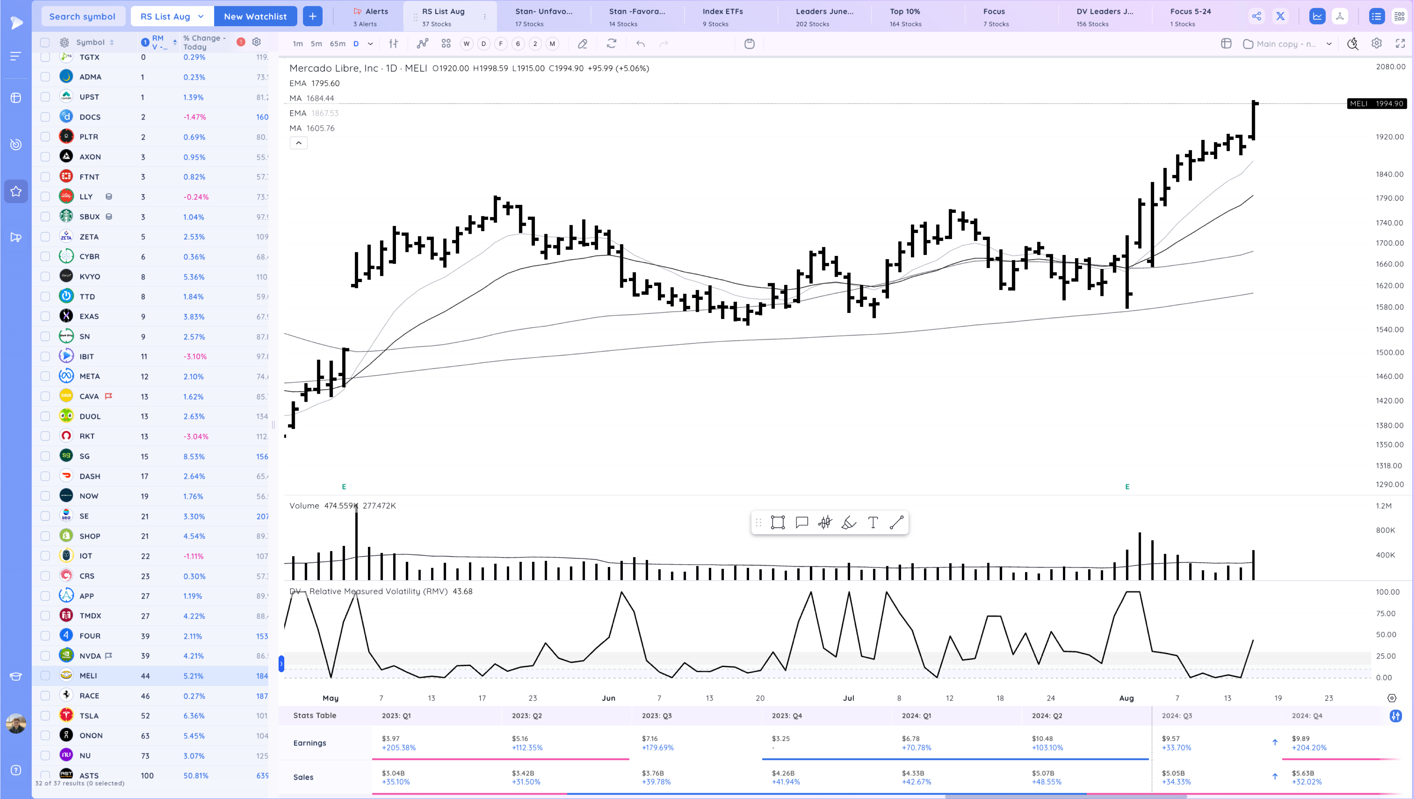Toggle the select-all checkbox in watchlist header
The height and width of the screenshot is (799, 1414).
point(45,42)
